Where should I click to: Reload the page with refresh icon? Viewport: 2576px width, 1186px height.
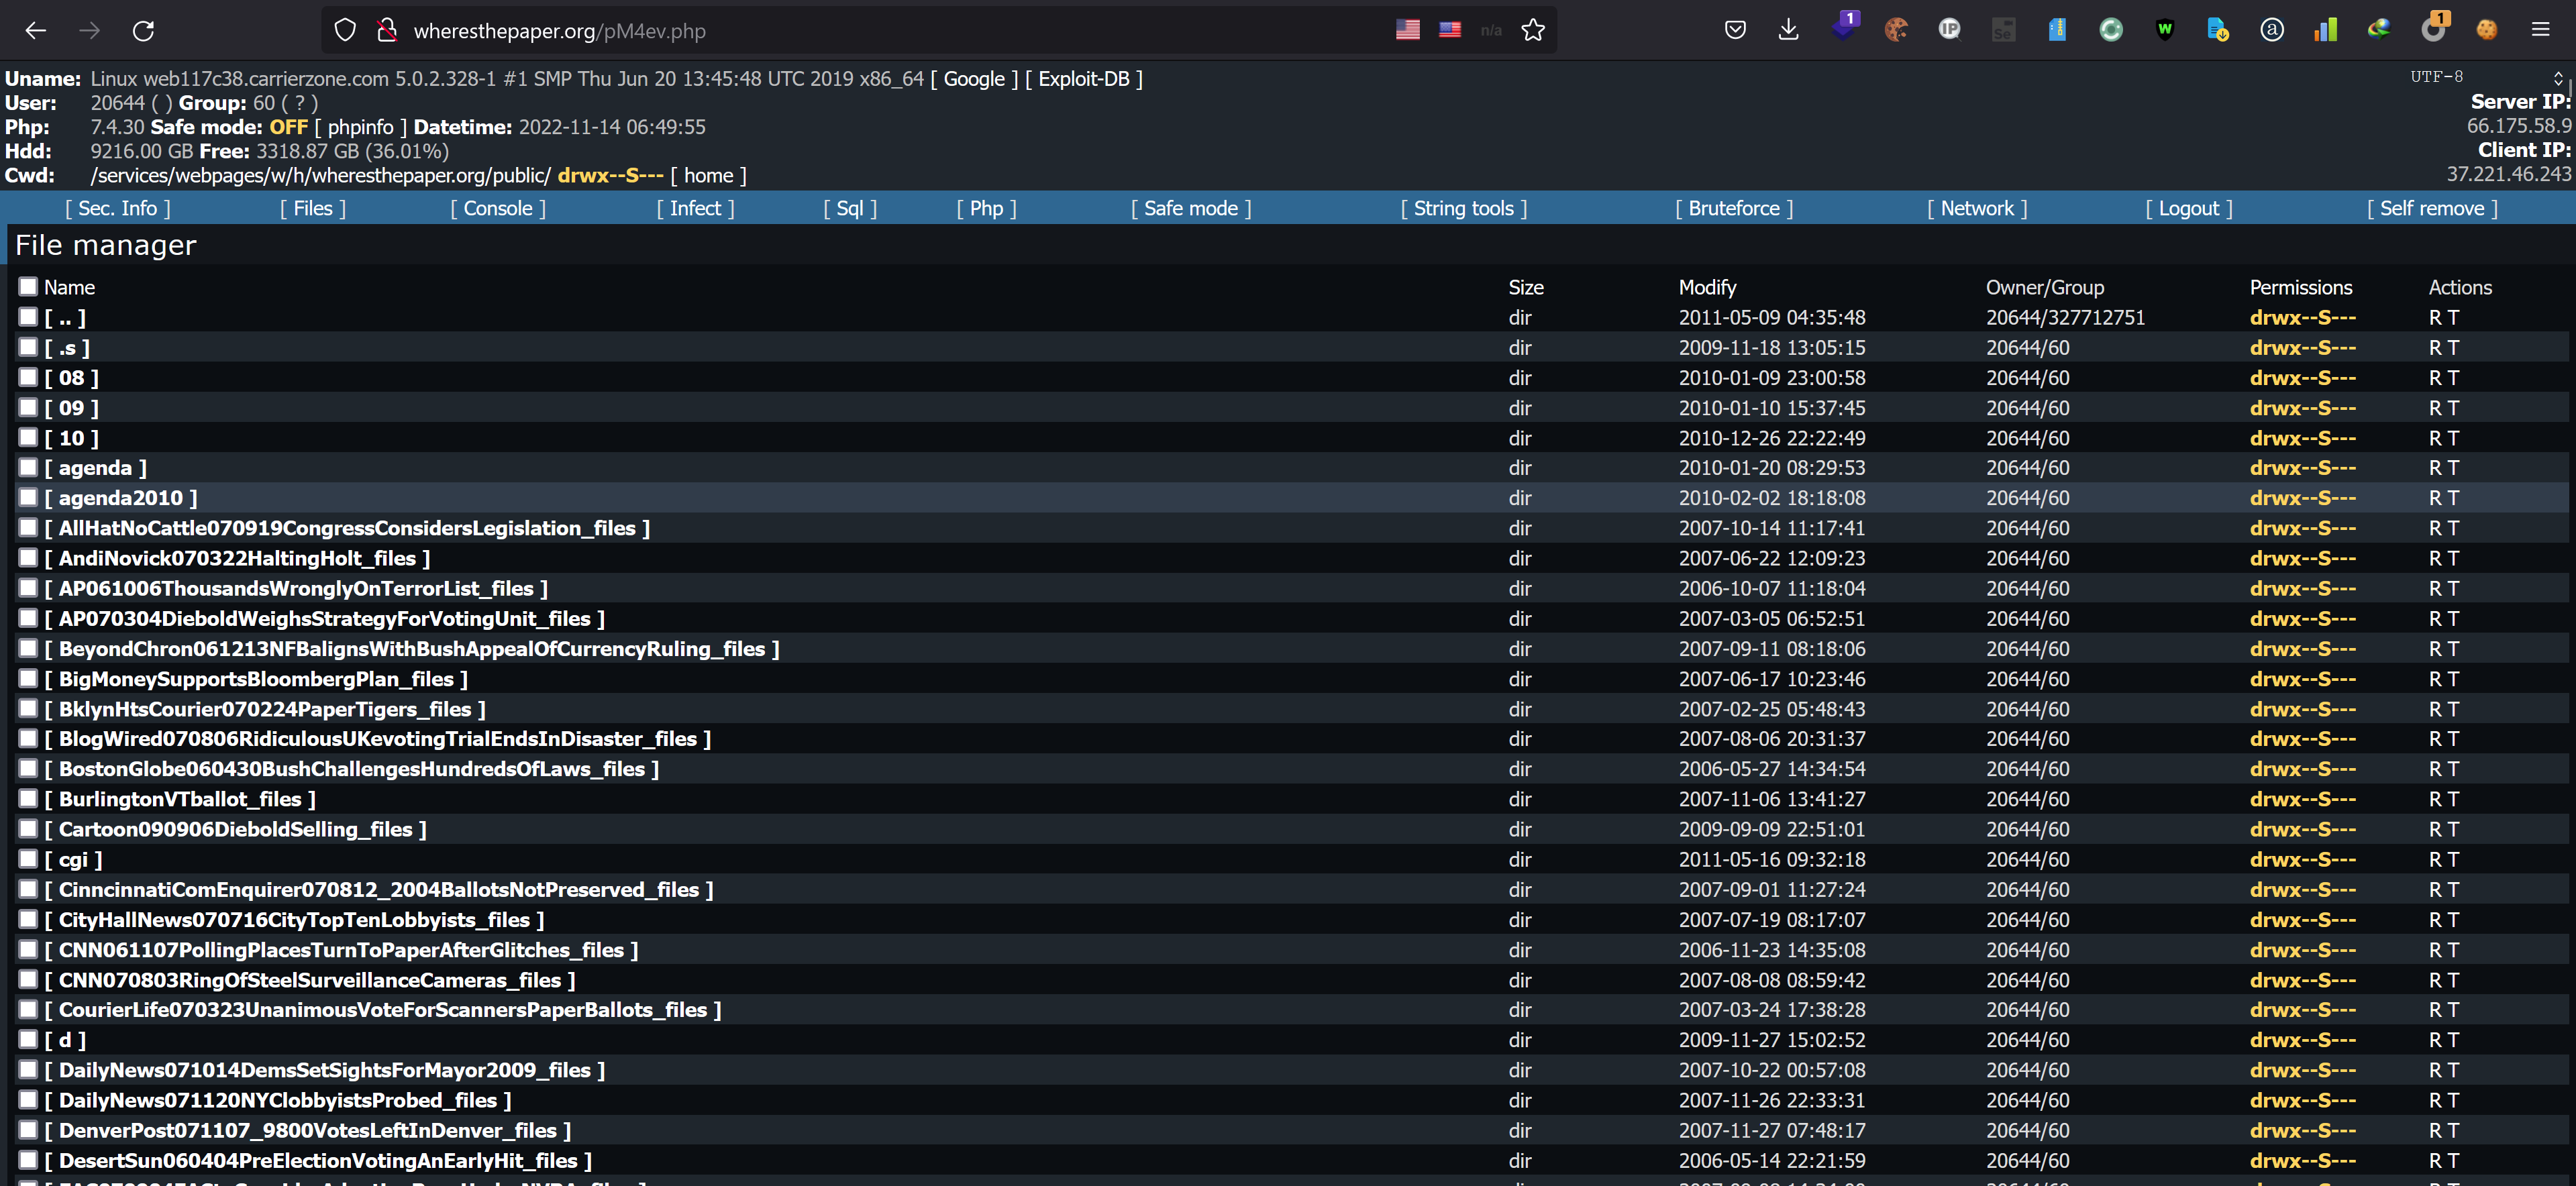tap(143, 30)
